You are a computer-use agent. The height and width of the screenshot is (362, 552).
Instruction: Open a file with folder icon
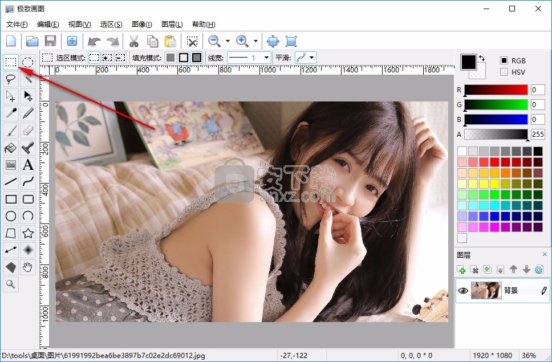[x=32, y=41]
